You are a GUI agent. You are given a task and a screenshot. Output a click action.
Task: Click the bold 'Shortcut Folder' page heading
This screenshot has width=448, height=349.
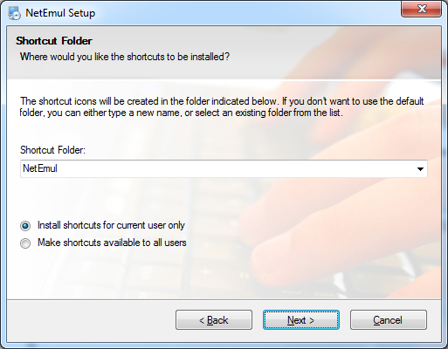(54, 41)
